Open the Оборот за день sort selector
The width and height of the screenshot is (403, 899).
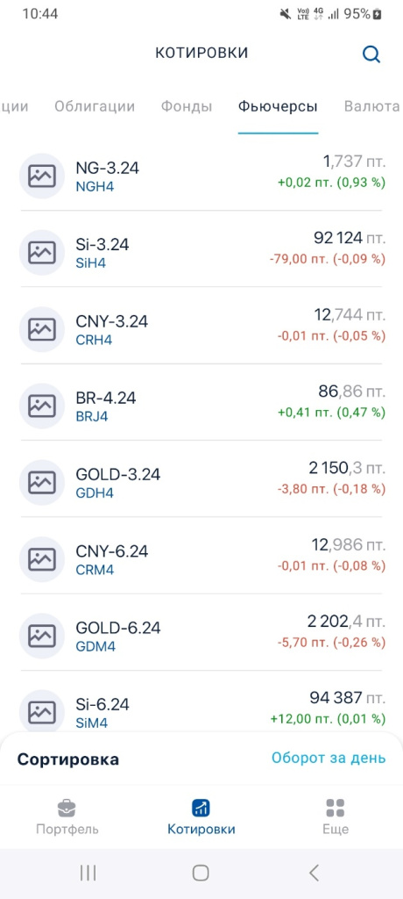pos(329,758)
